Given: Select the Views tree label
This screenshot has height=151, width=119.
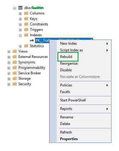Looking at the screenshot, I should (23, 51).
